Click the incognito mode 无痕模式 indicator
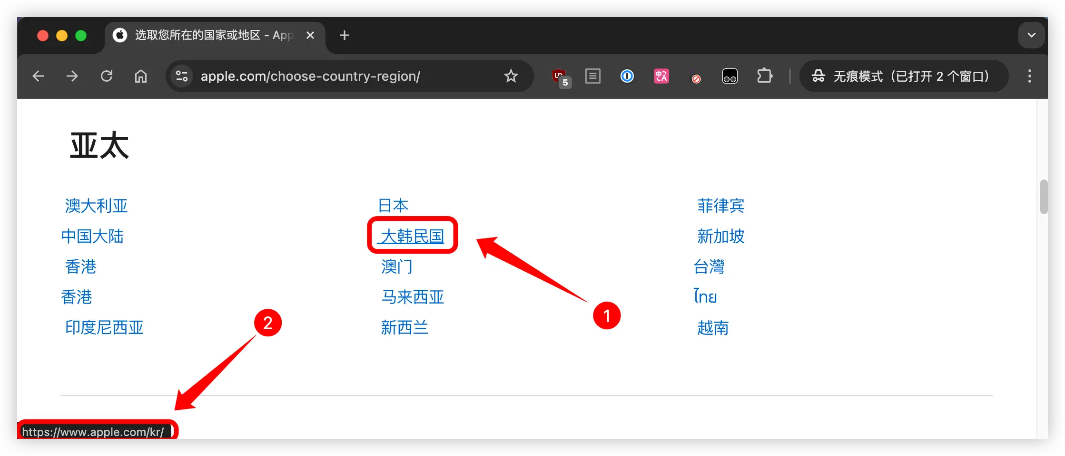The width and height of the screenshot is (1065, 456). coord(903,76)
